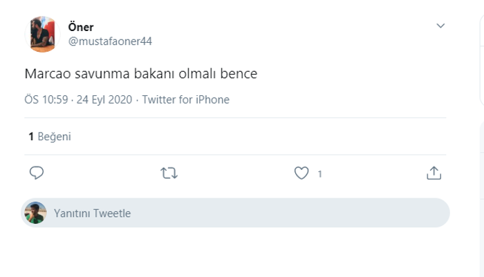Click the Yanıtını Tweetle reply field

click(x=235, y=213)
